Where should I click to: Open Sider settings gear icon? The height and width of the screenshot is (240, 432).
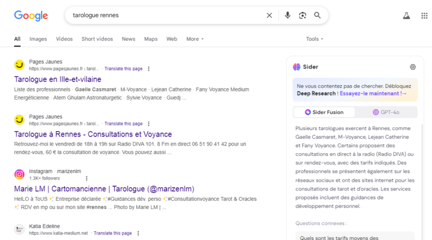[413, 67]
